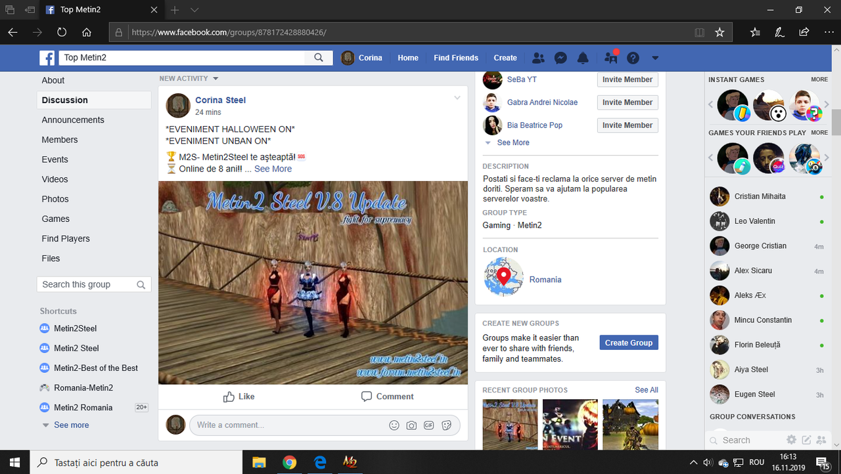Open the Messenger icon in top bar
The height and width of the screenshot is (474, 841).
pyautogui.click(x=560, y=58)
